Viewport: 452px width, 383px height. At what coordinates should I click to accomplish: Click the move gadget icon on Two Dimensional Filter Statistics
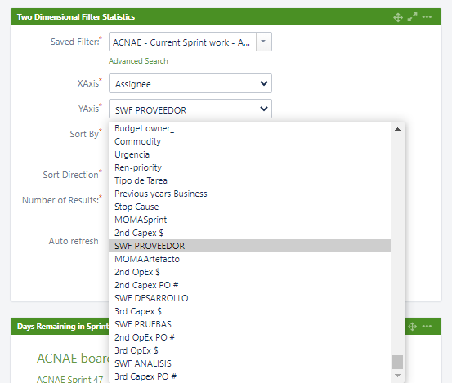click(x=398, y=17)
